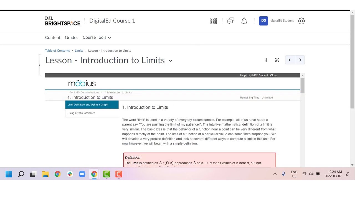Viewport: 355px width, 199px height.
Task: Select Limit Definition and Using a Graph section
Action: tap(92, 105)
